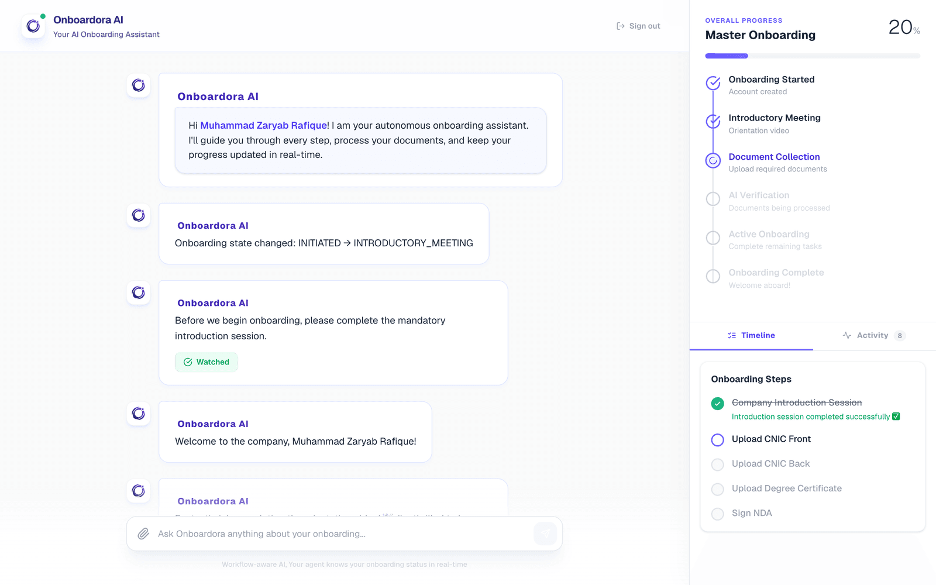
Task: Click the Muhammad Zaryab Rafique name link
Action: 263,125
